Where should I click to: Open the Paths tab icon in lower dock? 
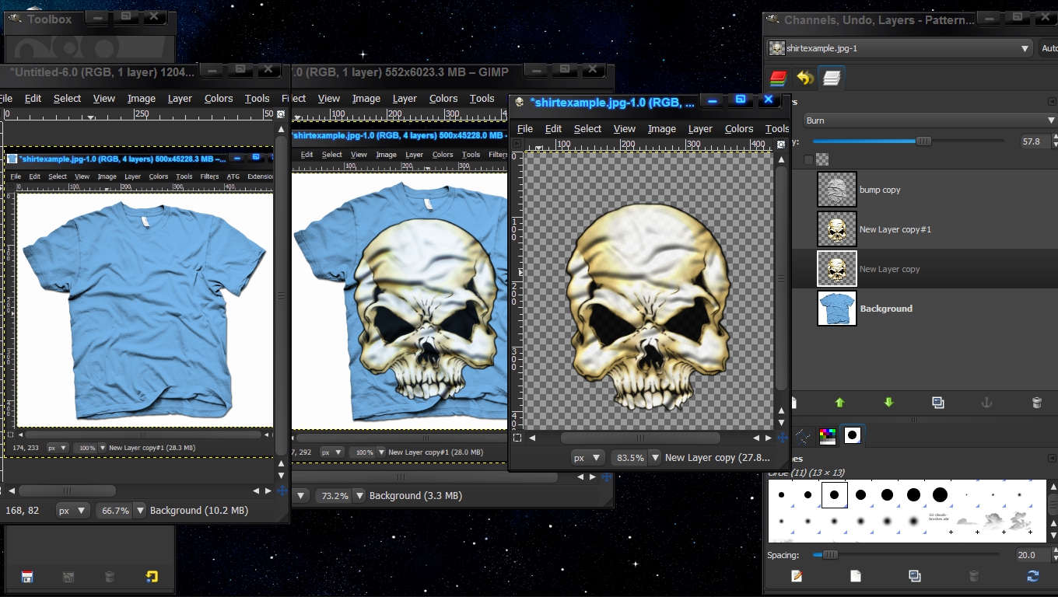tap(803, 436)
